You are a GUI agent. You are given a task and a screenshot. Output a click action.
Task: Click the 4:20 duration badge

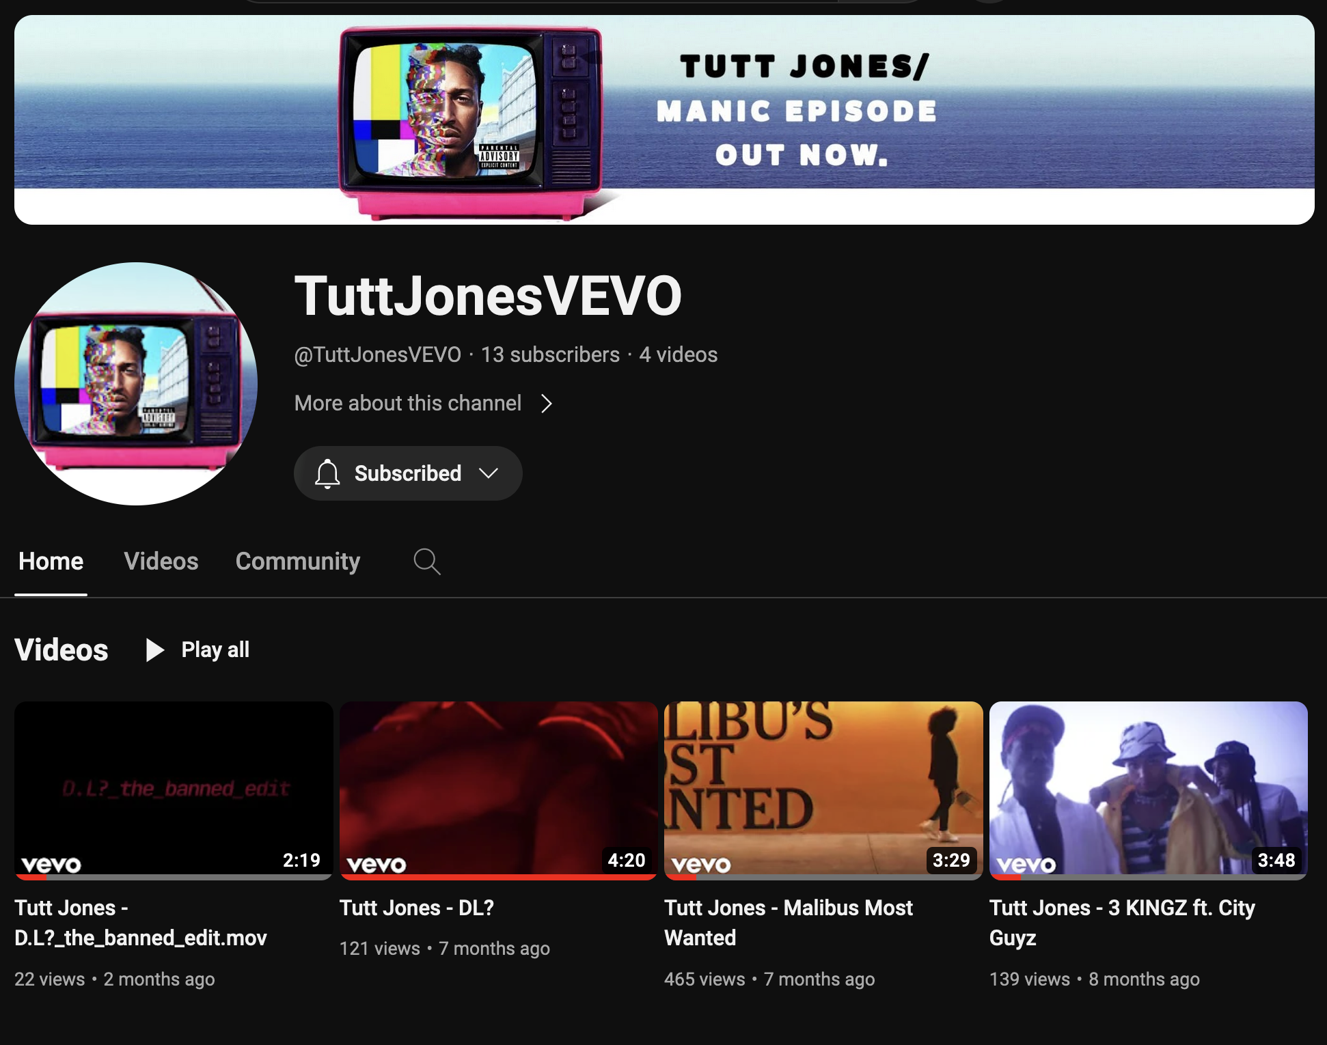point(626,860)
